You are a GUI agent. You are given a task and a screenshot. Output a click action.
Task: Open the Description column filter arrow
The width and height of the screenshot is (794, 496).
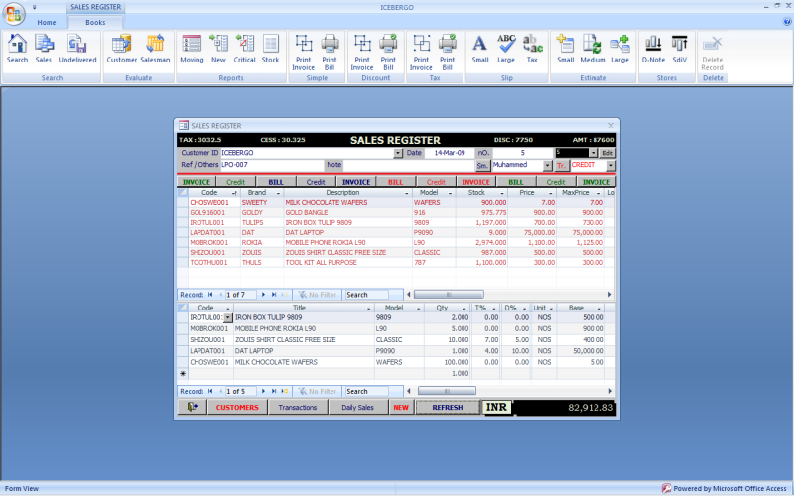[x=407, y=193]
